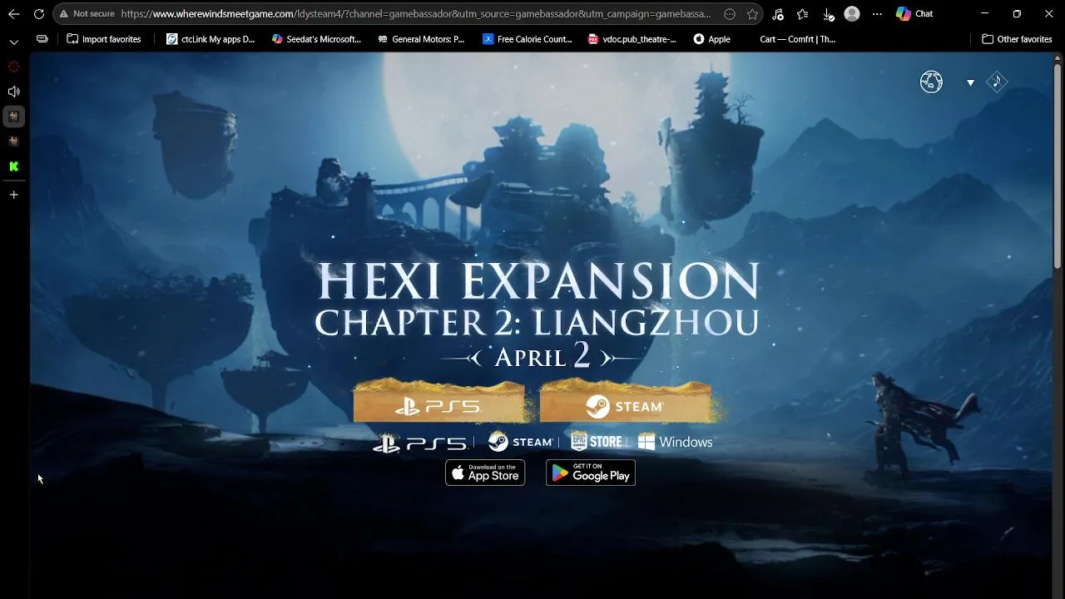This screenshot has height=599, width=1065.
Task: Open Copilot Chat
Action: pyautogui.click(x=914, y=14)
